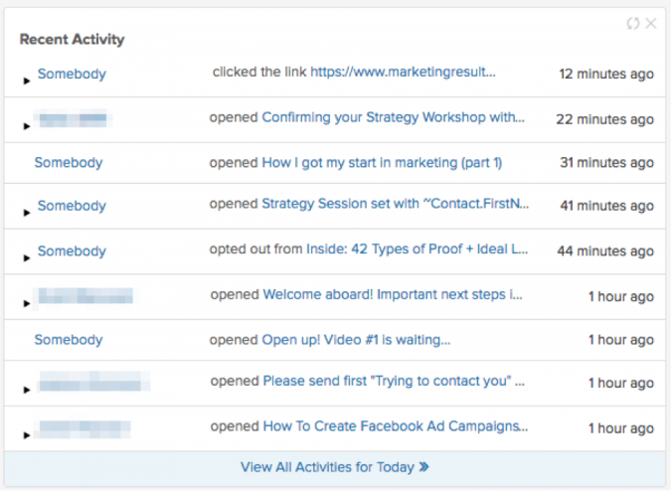Expand the Facebook Ad Campaigns row
The height and width of the screenshot is (491, 671).
click(x=27, y=435)
